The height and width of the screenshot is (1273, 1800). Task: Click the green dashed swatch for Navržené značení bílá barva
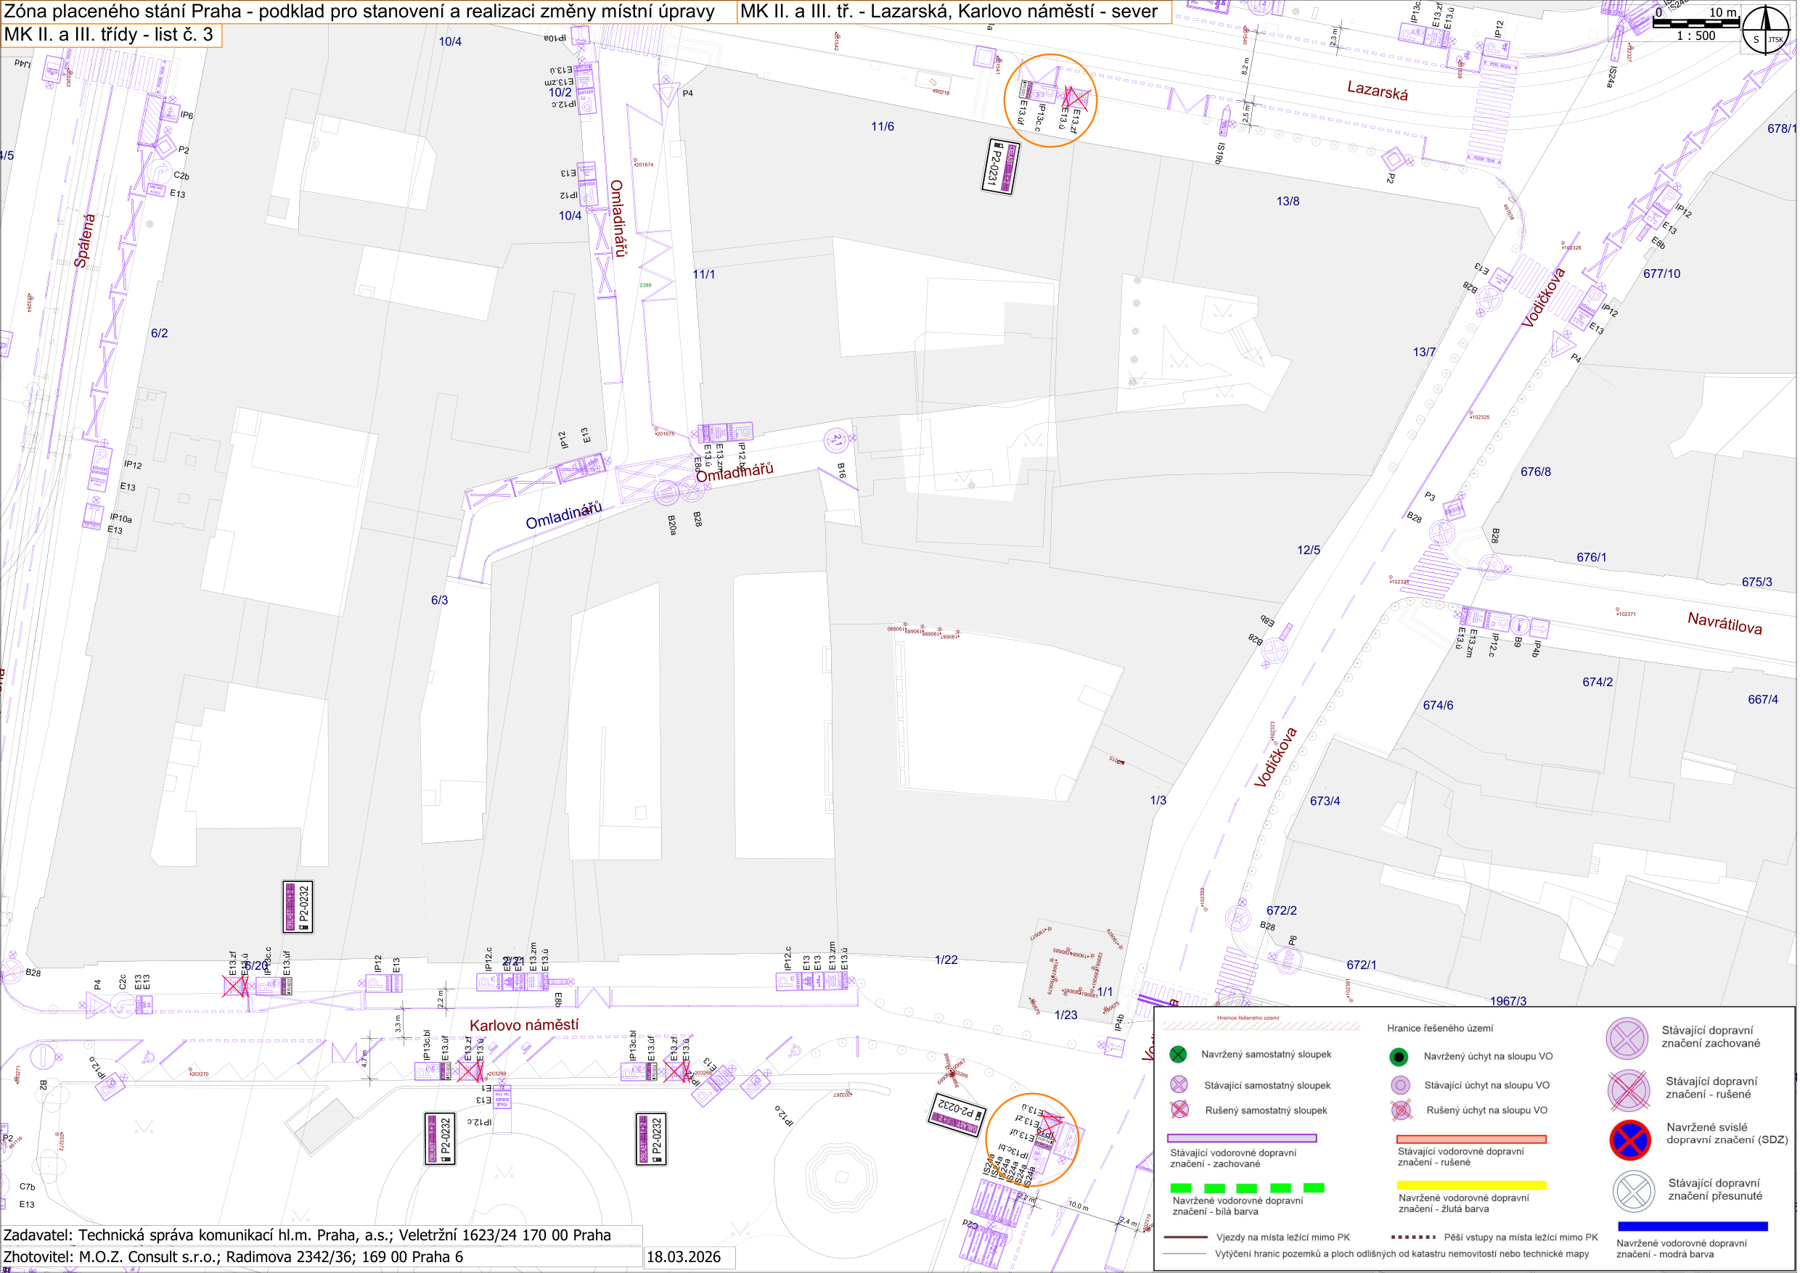coord(1247,1188)
